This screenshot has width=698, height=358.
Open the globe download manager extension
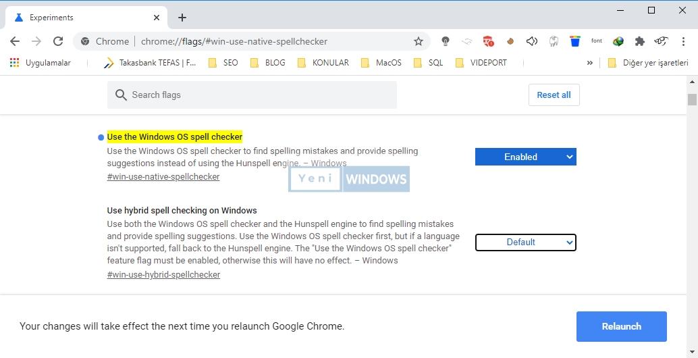(x=618, y=41)
